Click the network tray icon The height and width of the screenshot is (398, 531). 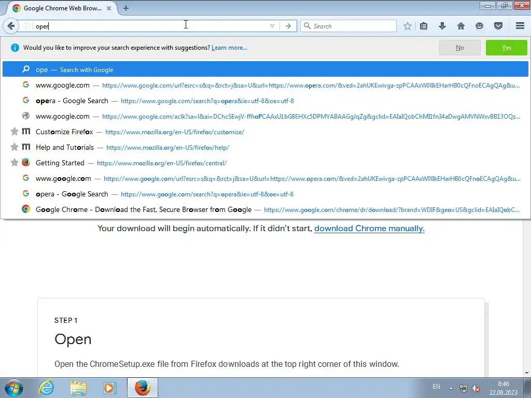[463, 388]
